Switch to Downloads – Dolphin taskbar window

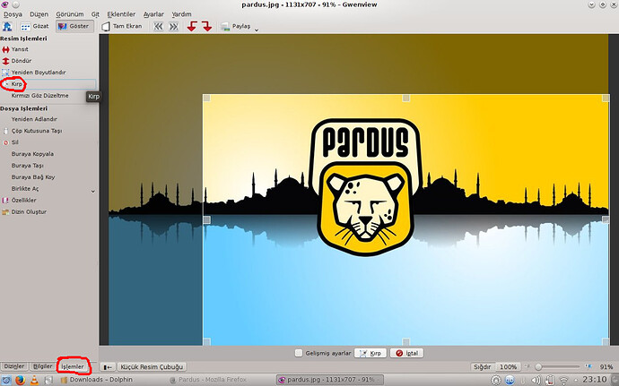click(x=96, y=380)
